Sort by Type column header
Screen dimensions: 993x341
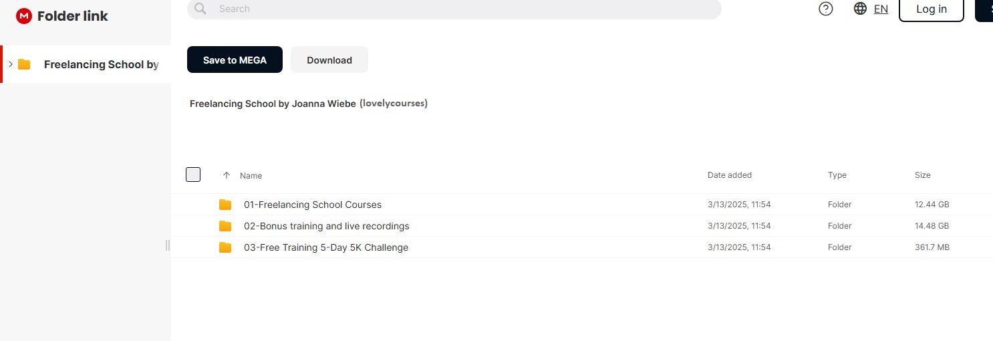point(837,175)
